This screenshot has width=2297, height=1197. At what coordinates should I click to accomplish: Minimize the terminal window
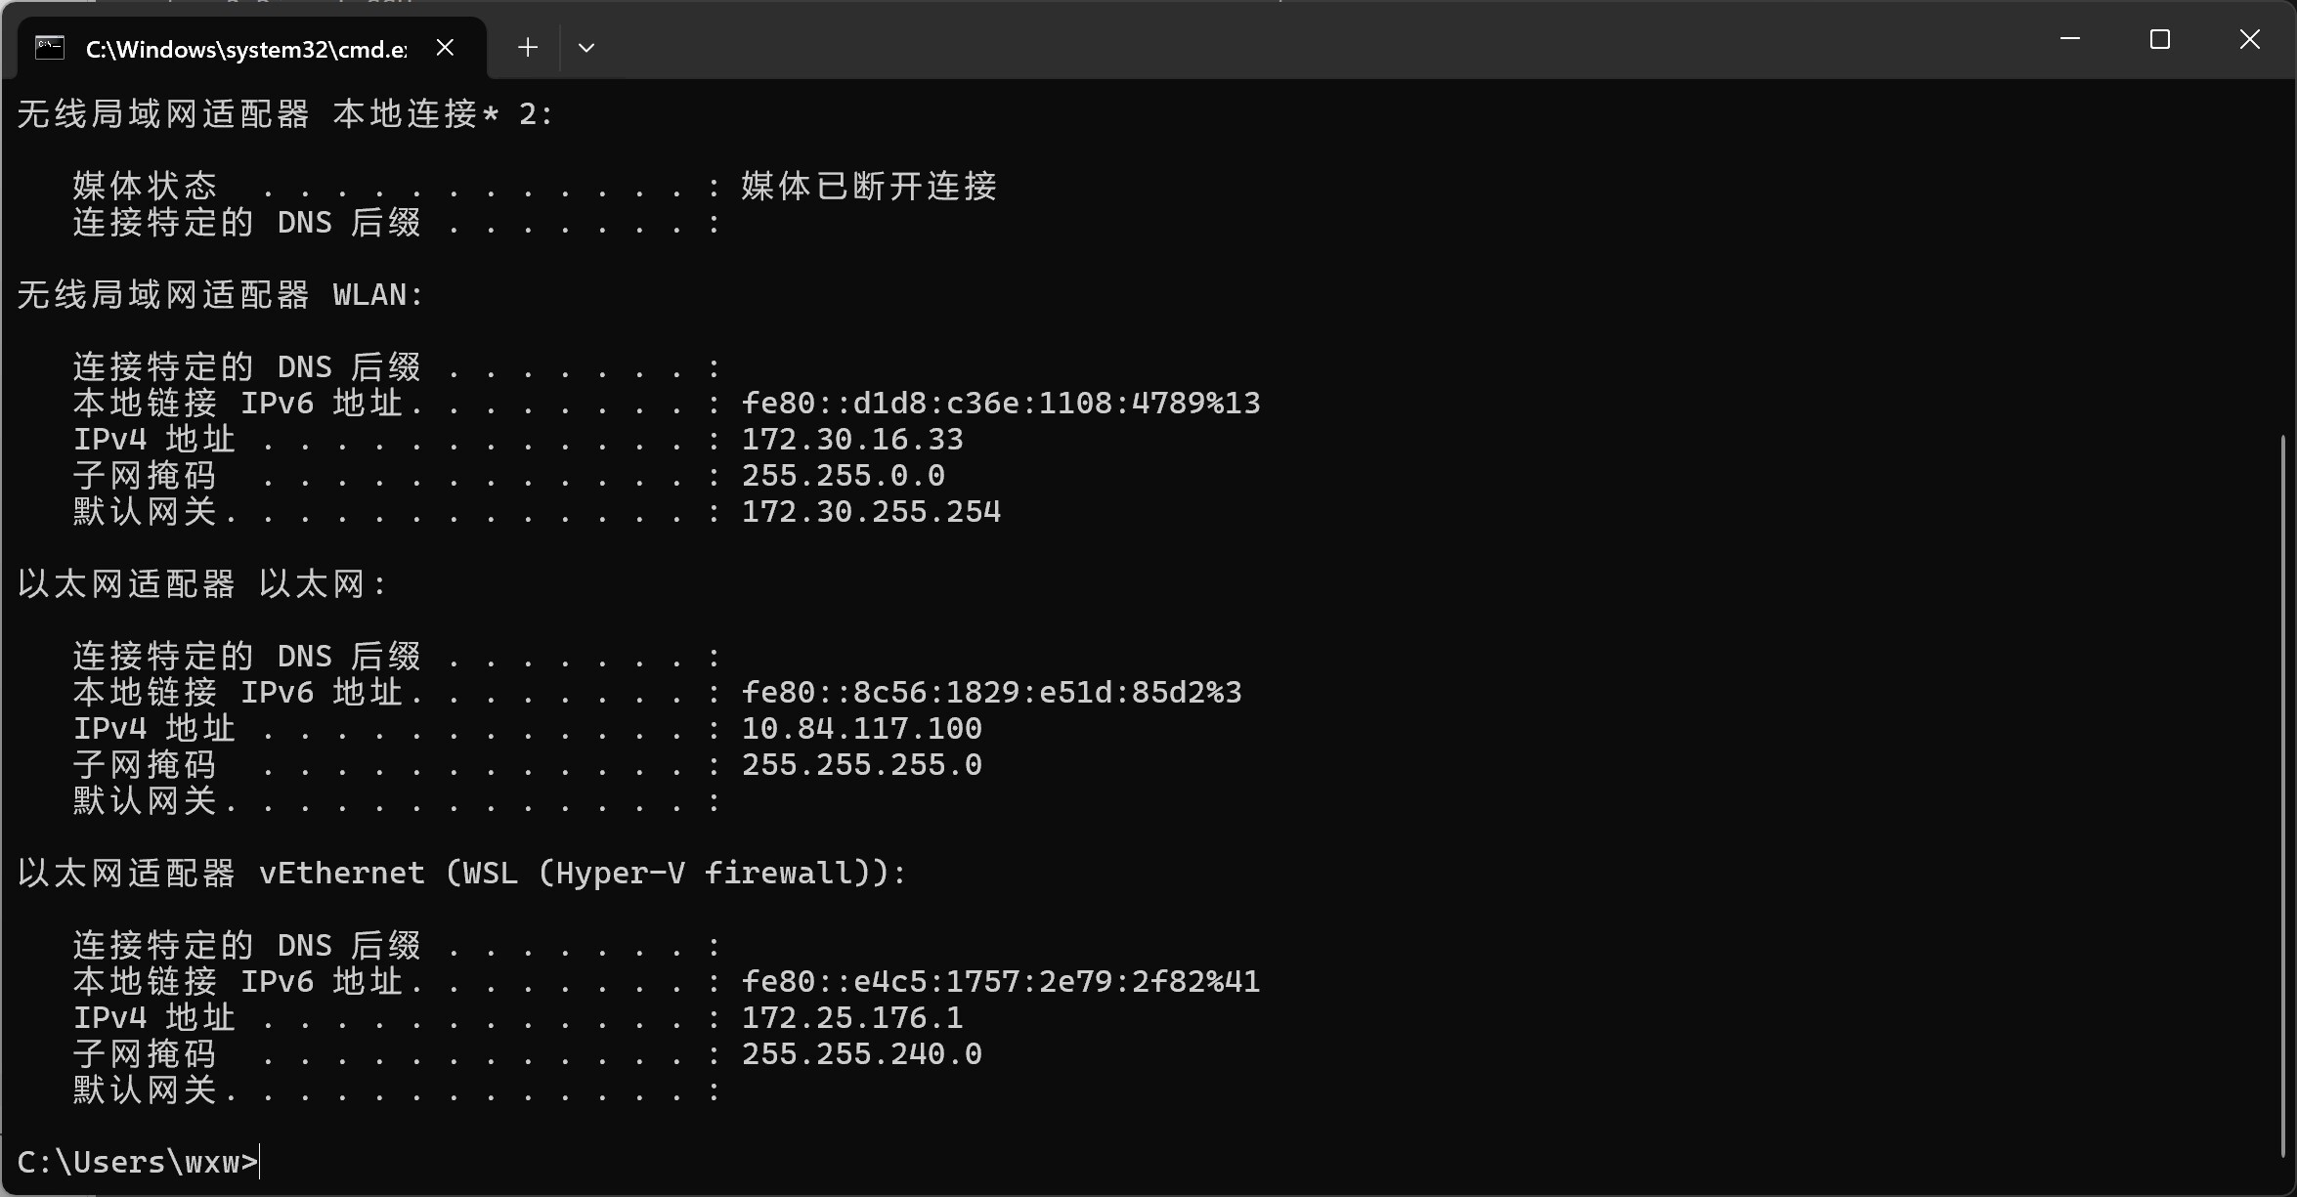click(x=2069, y=40)
